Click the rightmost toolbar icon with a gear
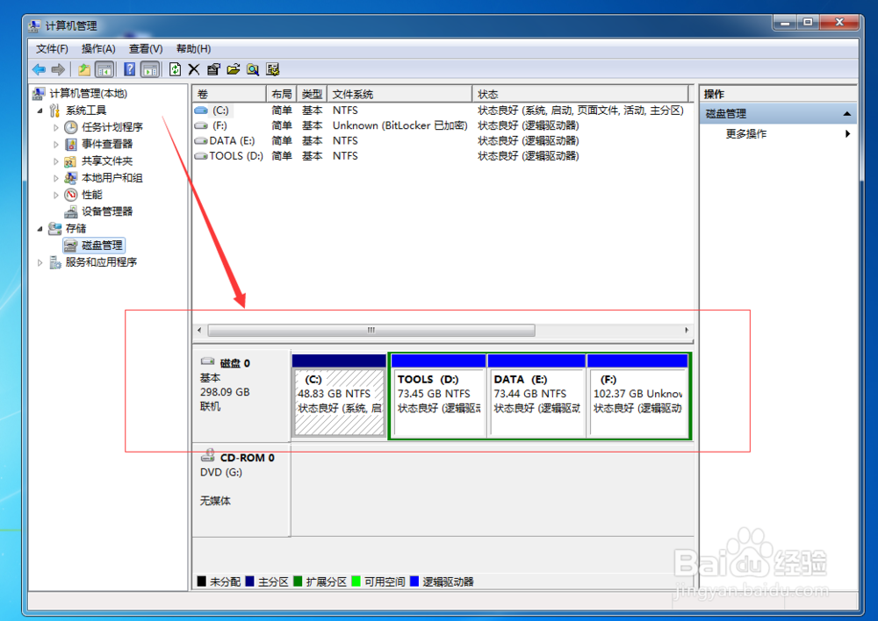 tap(273, 69)
